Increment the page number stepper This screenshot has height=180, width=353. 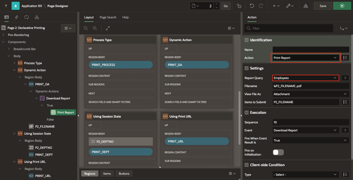point(217,4)
